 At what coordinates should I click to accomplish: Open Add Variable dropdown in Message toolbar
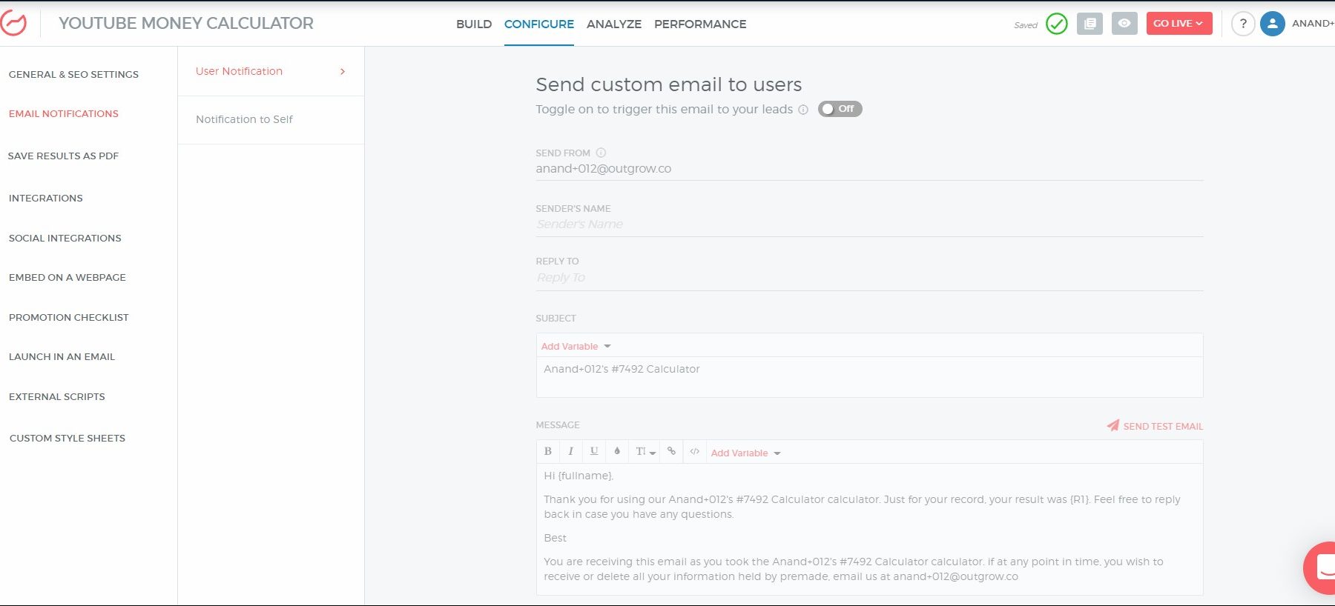[x=745, y=453]
